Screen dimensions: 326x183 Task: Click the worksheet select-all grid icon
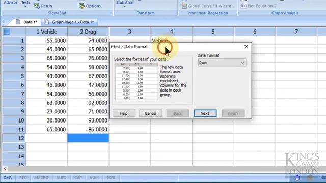(7, 32)
